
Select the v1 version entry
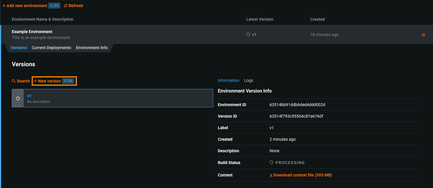pyautogui.click(x=118, y=98)
